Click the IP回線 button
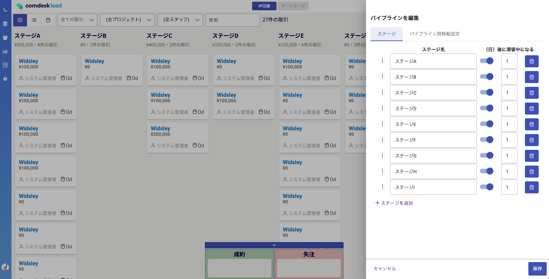This screenshot has width=549, height=279. 264,6
